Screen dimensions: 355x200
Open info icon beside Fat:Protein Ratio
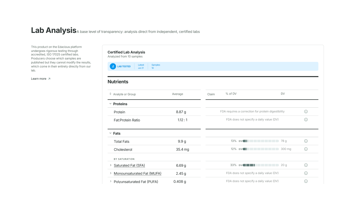coord(306,120)
